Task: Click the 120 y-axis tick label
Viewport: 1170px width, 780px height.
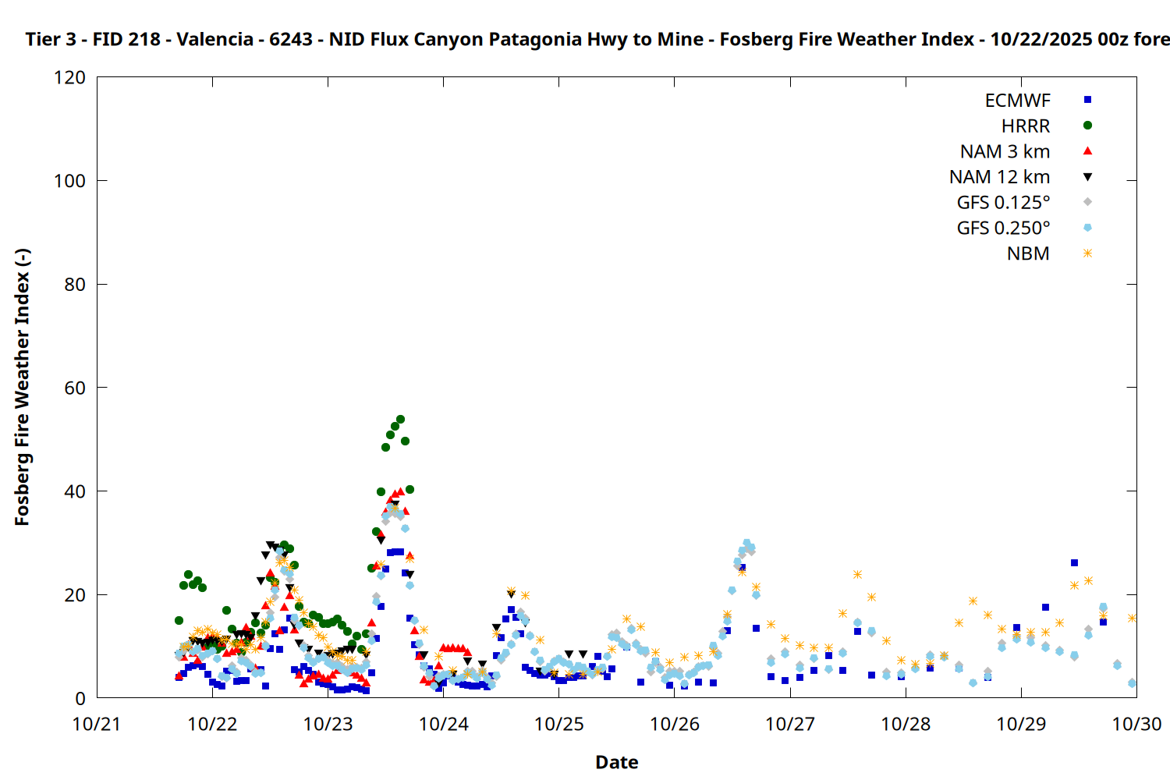Action: click(x=70, y=78)
